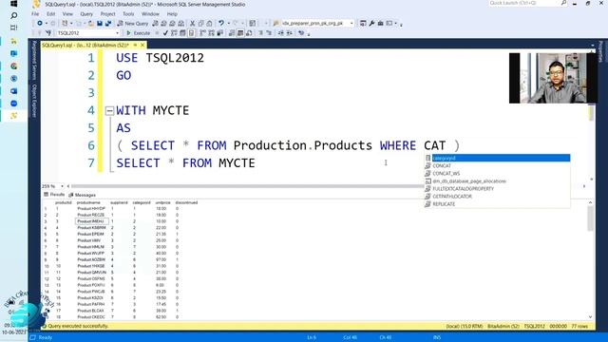608x342 pixels.
Task: Click the unitprice column header
Action: coord(162,202)
